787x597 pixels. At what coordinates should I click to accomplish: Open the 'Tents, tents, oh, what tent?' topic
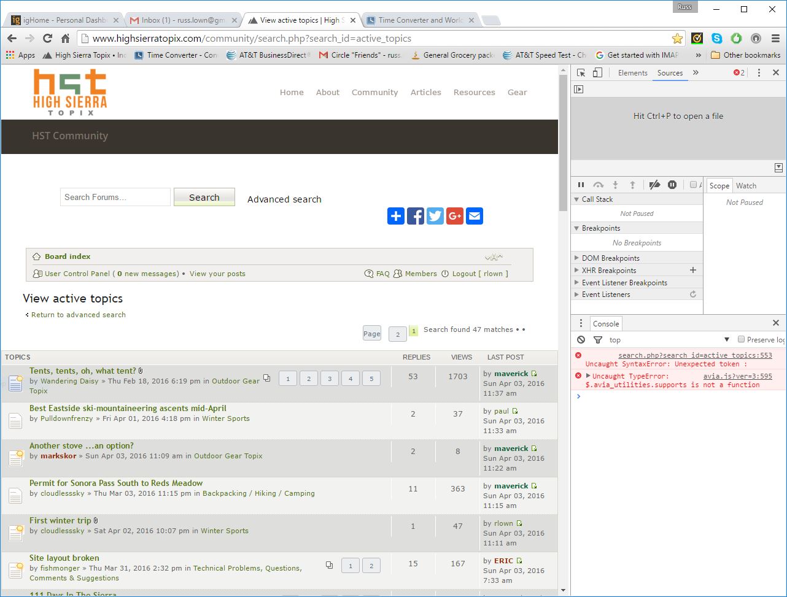(x=83, y=371)
